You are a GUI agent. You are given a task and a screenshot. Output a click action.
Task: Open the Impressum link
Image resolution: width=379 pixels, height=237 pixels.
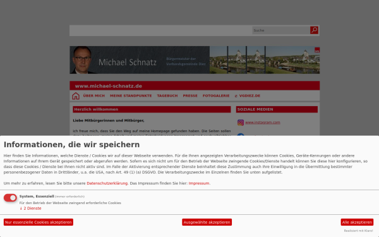199,183
